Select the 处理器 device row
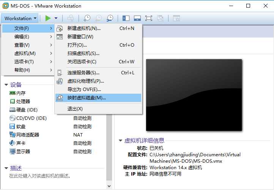274x190 pixels. 20,102
